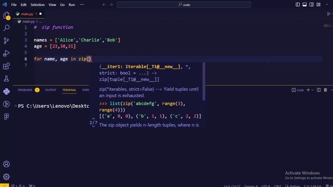Click the command center search box
Screen dimensions: 333x187
[184, 5]
